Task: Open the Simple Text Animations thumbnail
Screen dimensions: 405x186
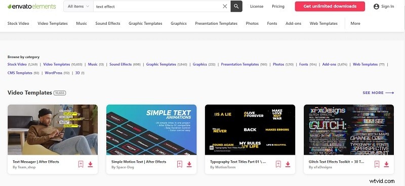Action: click(151, 129)
